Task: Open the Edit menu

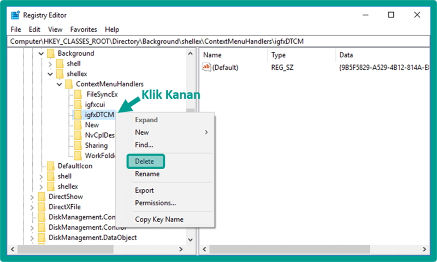Action: (x=34, y=29)
